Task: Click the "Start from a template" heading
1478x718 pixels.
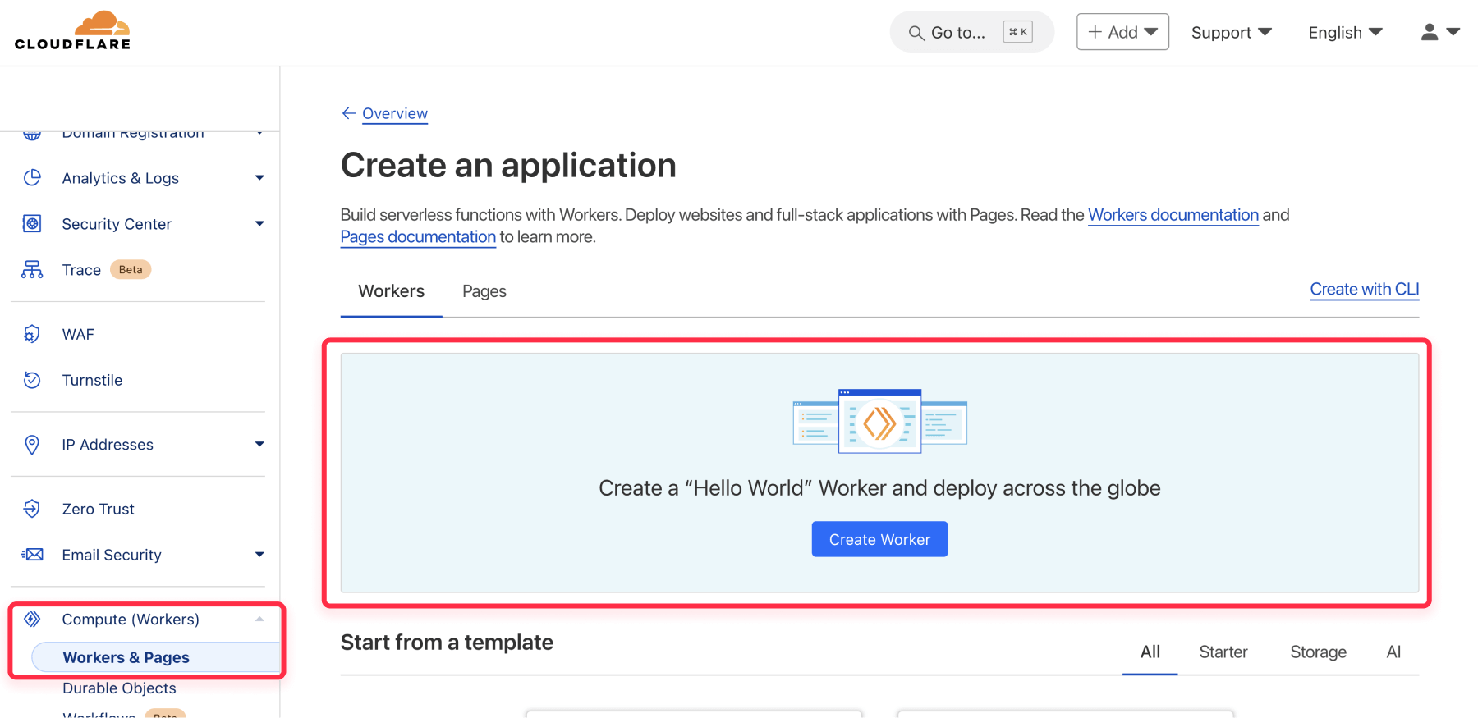Action: tap(447, 643)
